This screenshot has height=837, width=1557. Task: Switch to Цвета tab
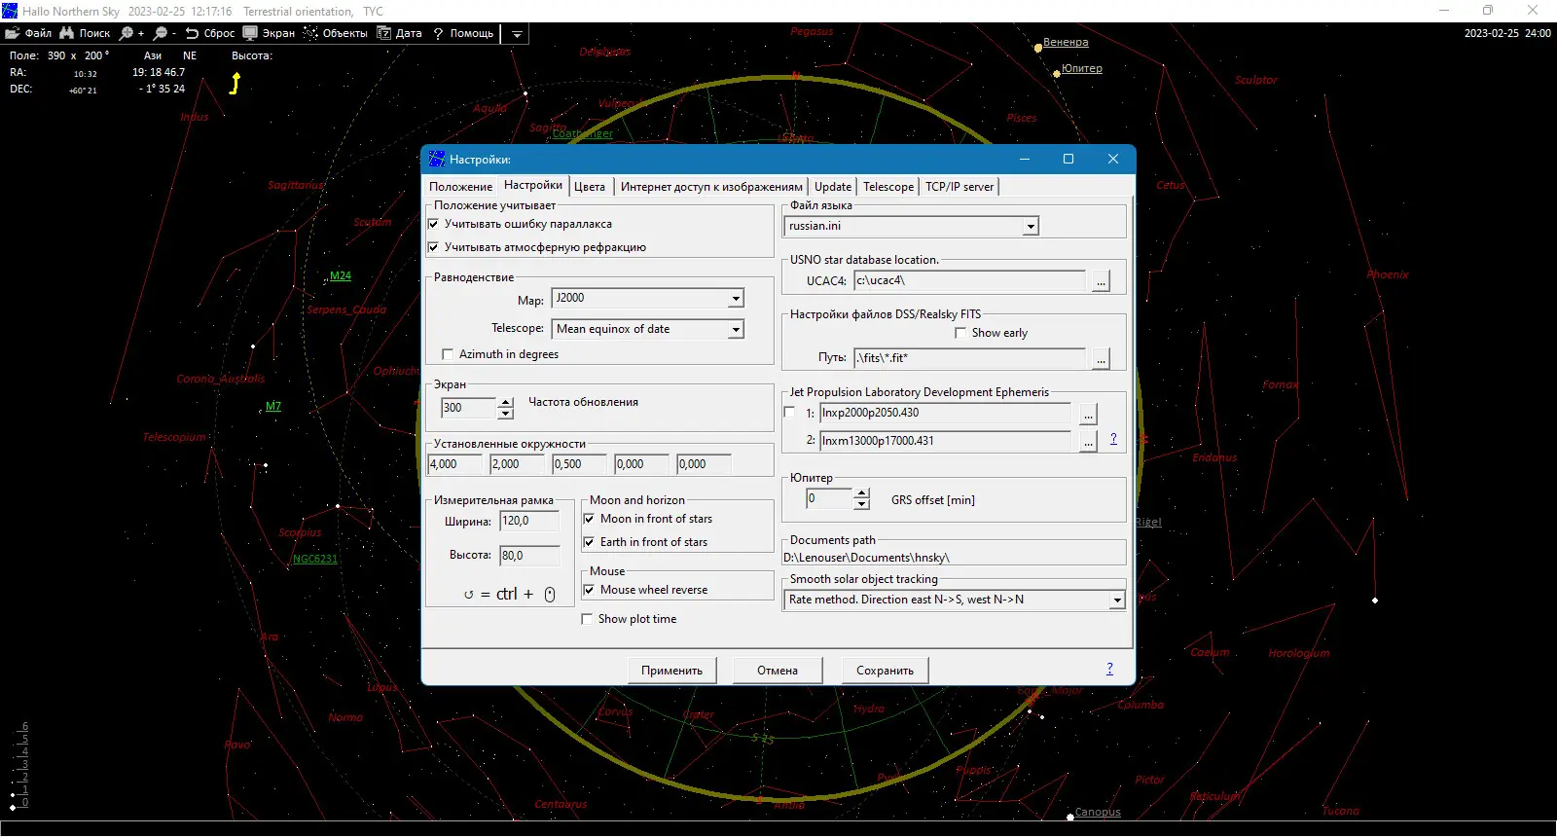click(x=590, y=187)
